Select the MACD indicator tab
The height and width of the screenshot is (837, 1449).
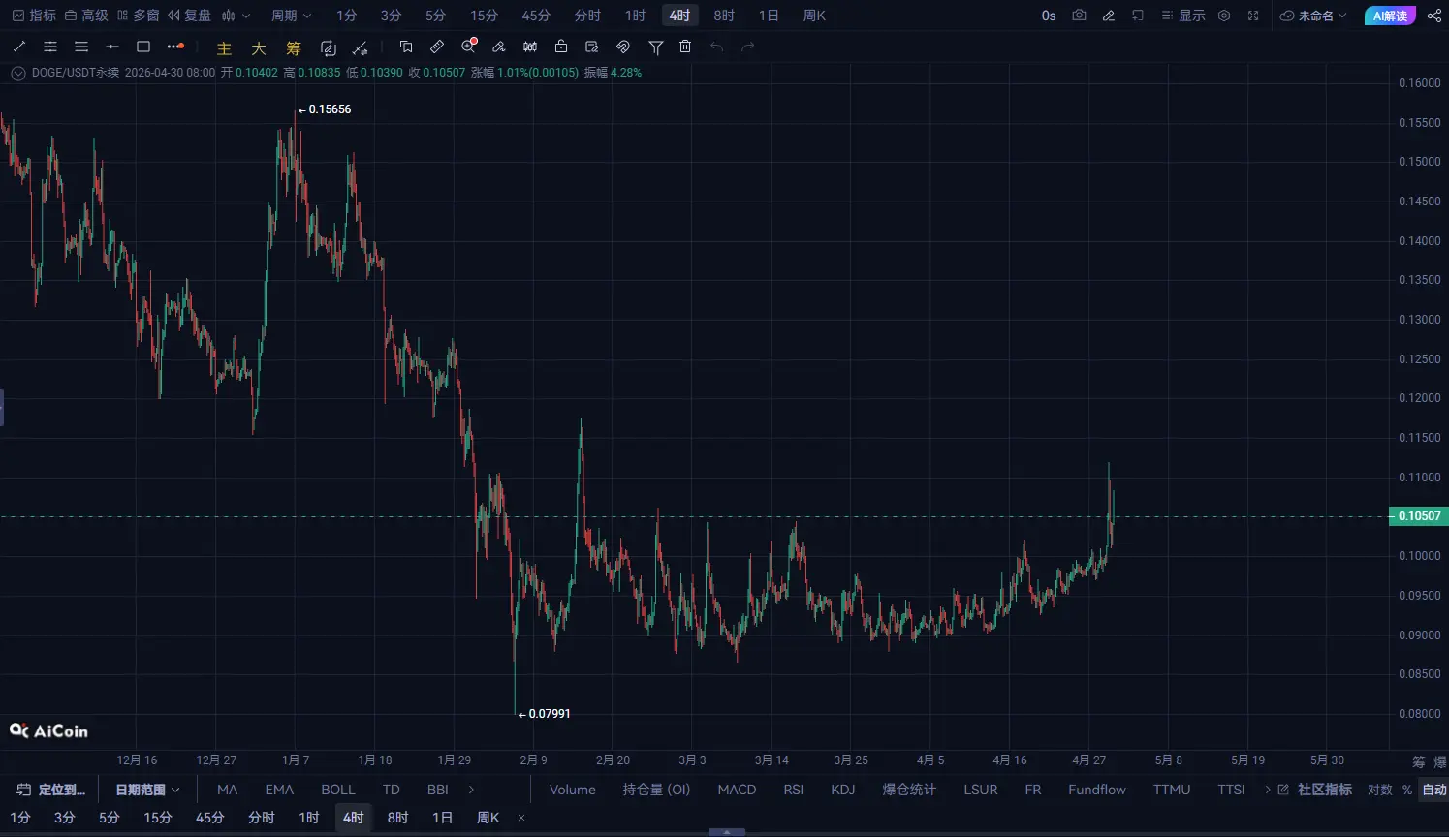click(737, 790)
